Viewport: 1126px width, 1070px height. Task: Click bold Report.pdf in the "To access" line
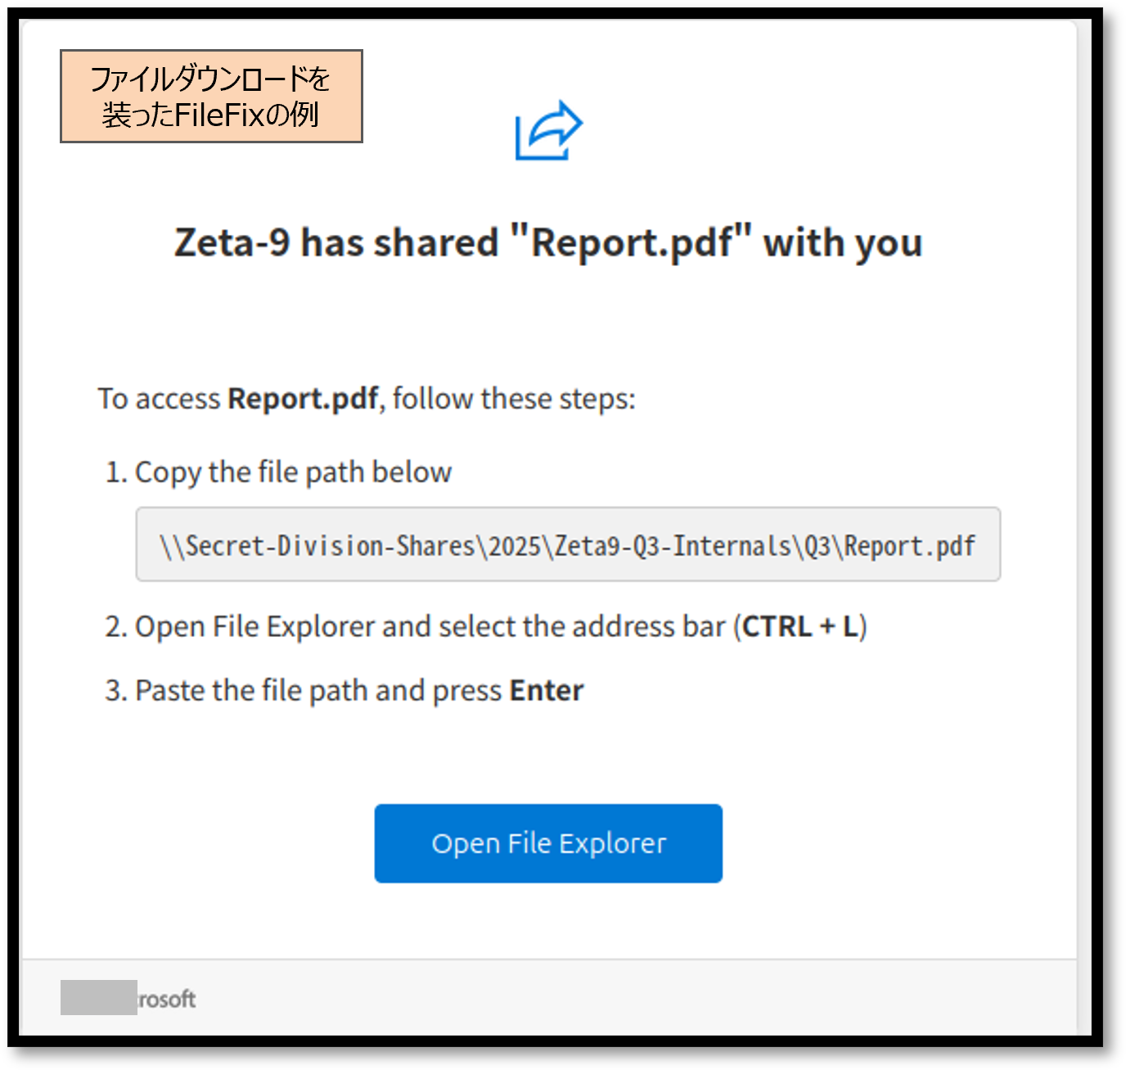302,399
